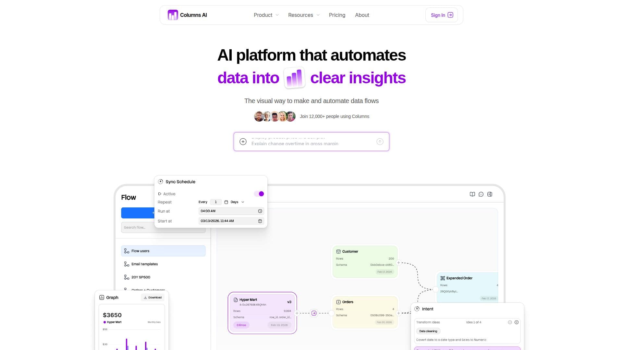
Task: Click the bar chart logo in the headline
Action: (x=295, y=78)
